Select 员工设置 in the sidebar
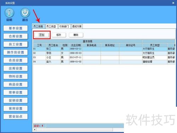 pos(16,44)
